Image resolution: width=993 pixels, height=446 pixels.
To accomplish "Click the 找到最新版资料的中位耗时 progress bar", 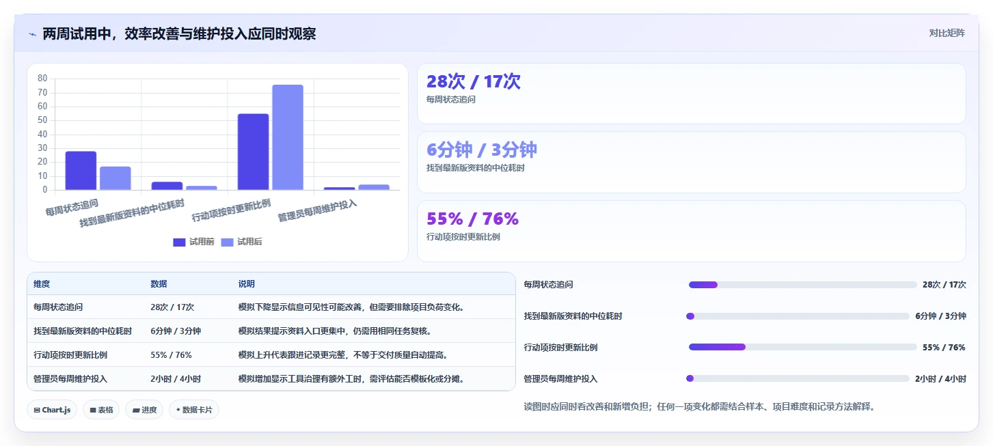I will point(798,316).
